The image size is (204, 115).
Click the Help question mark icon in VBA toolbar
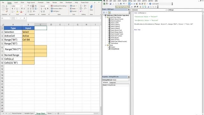point(150,4)
